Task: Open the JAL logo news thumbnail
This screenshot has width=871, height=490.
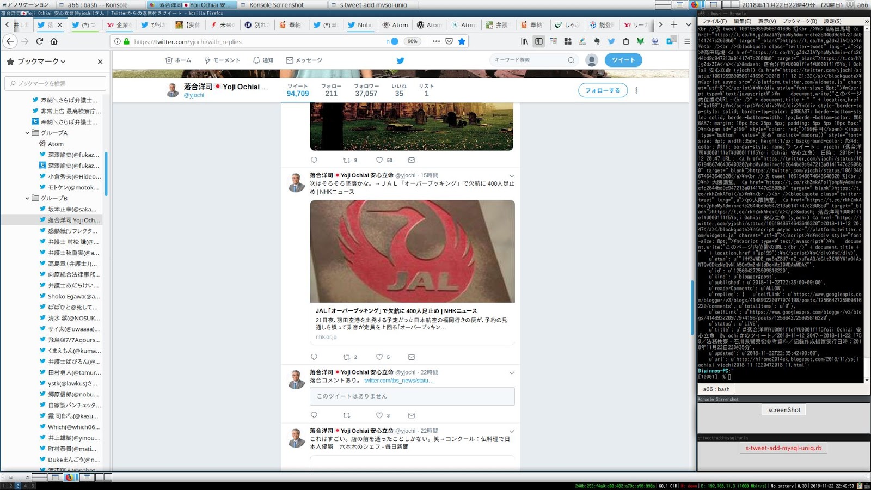Action: (x=412, y=251)
